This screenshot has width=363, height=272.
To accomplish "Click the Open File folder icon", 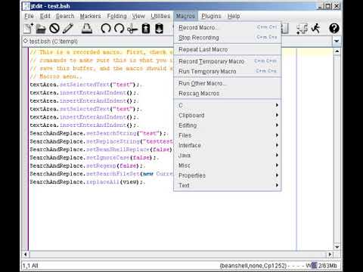I will coord(41,29).
